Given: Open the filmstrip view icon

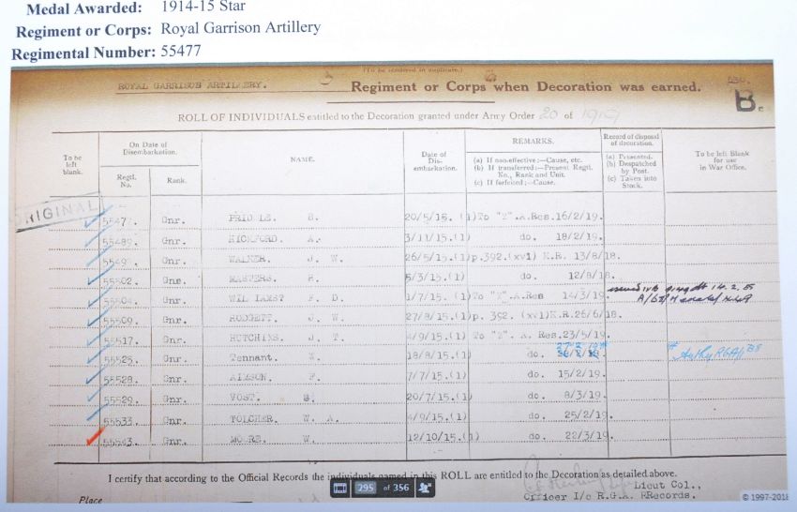Looking at the screenshot, I should pos(340,488).
